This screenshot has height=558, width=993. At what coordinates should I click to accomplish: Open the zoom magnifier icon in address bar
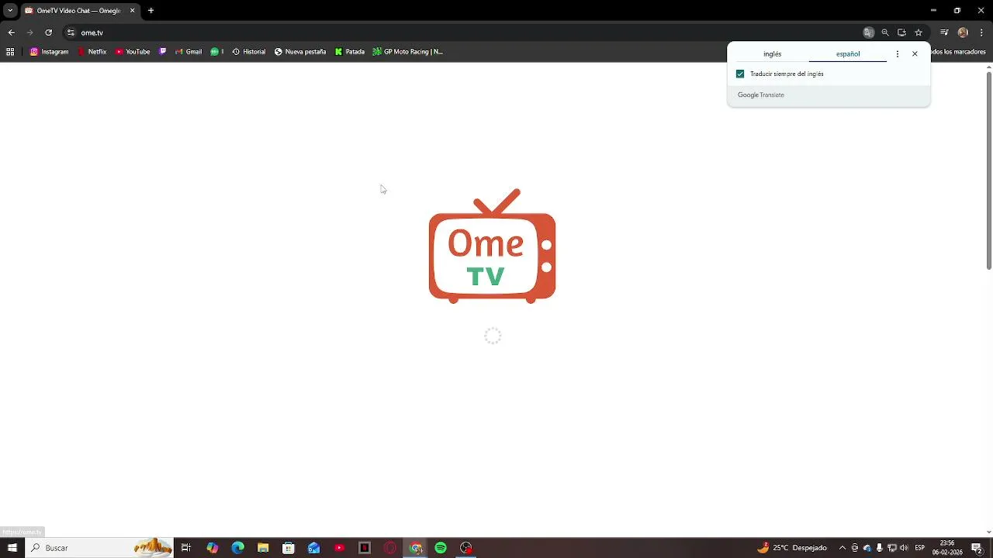tap(885, 33)
